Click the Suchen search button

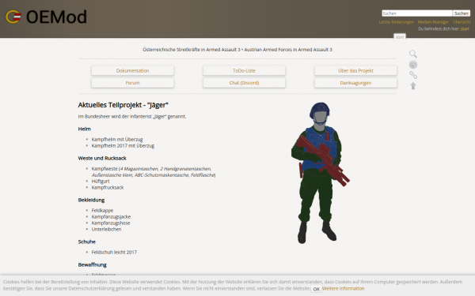[x=462, y=13]
